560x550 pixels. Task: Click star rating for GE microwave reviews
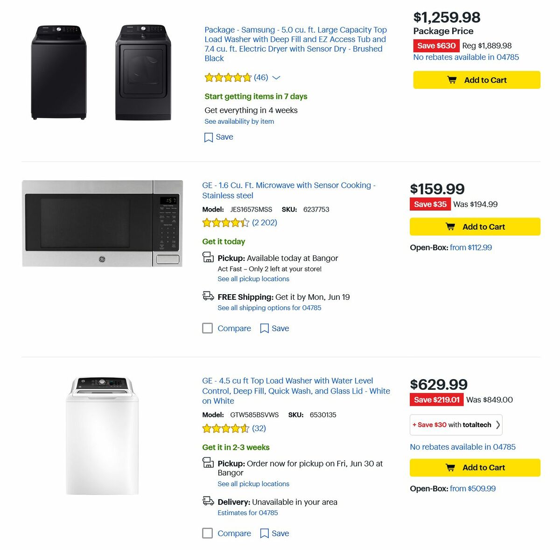coord(226,223)
